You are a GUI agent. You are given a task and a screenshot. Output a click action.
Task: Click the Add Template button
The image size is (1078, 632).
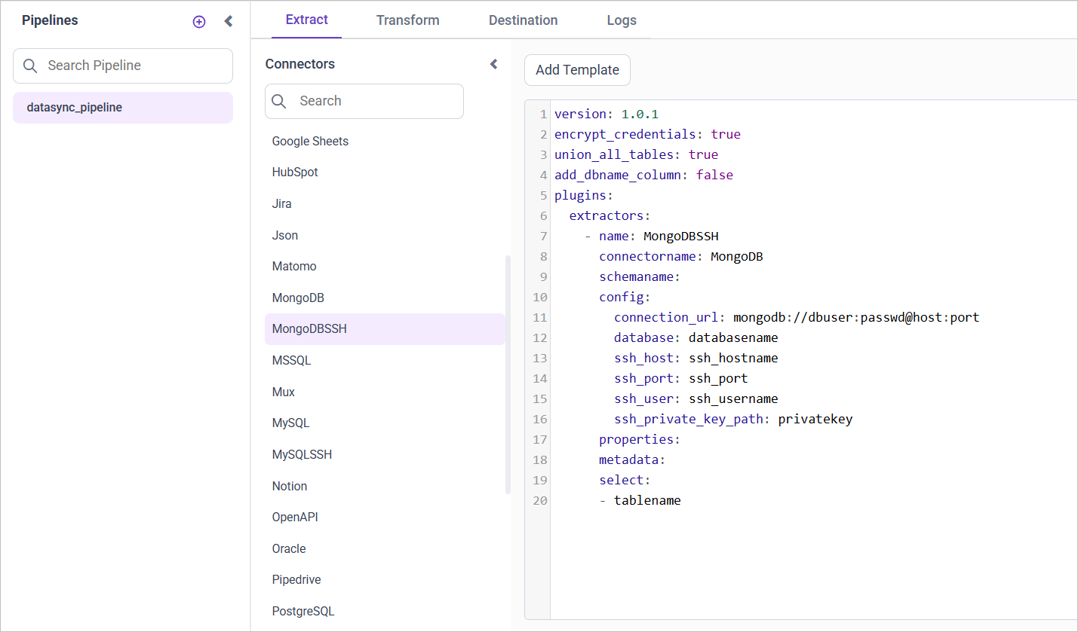(577, 69)
